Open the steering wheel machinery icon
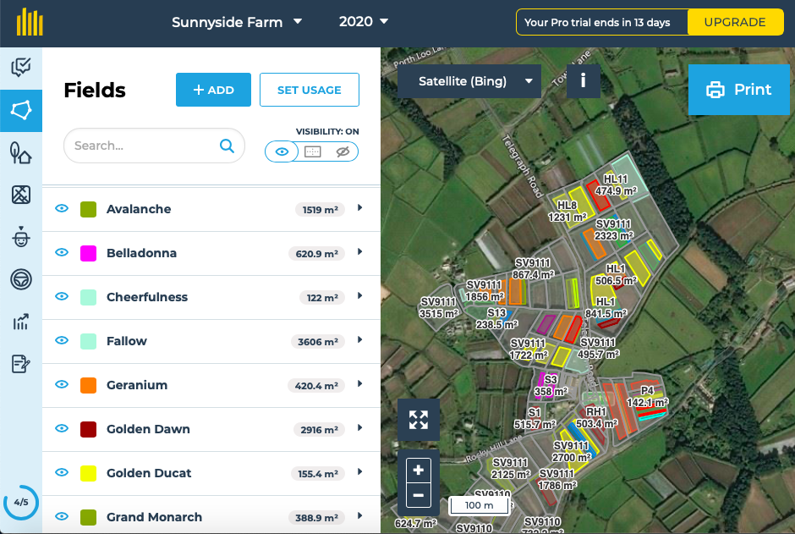 pyautogui.click(x=21, y=279)
